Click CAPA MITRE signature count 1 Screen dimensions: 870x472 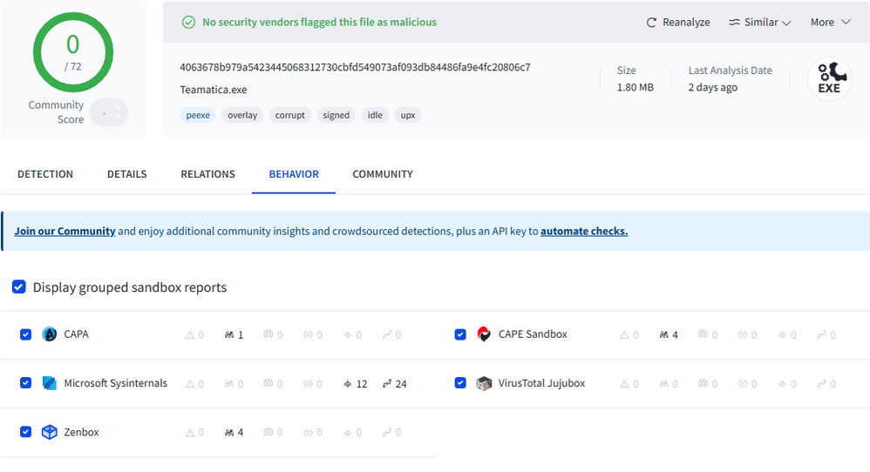click(x=234, y=334)
